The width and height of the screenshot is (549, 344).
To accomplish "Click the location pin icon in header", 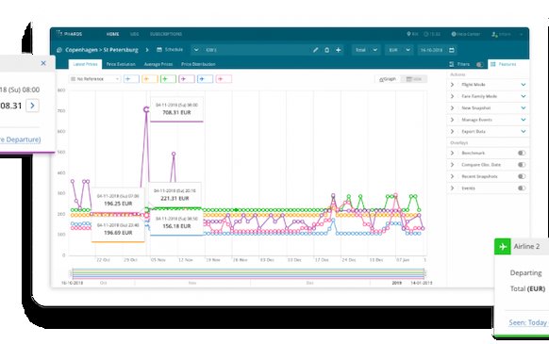I will (408, 34).
